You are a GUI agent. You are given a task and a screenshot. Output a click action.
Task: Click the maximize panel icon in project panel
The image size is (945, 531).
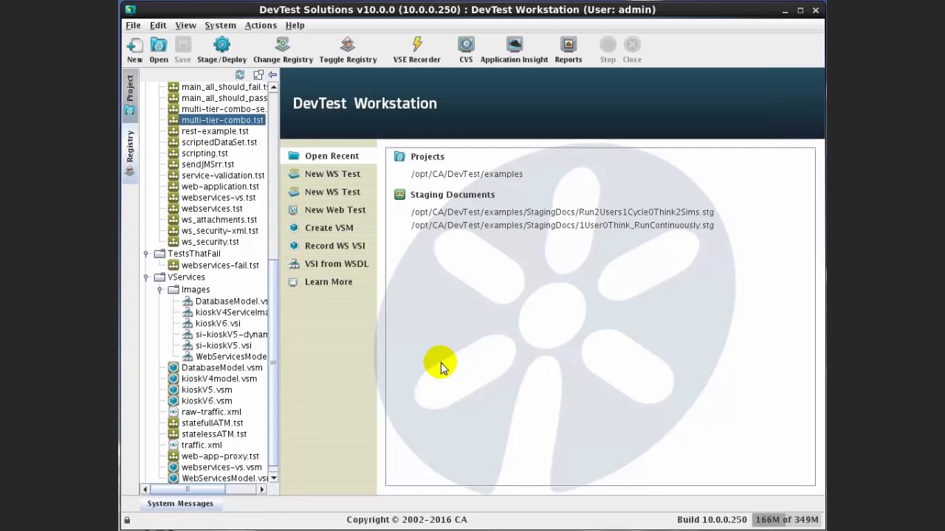tap(258, 75)
